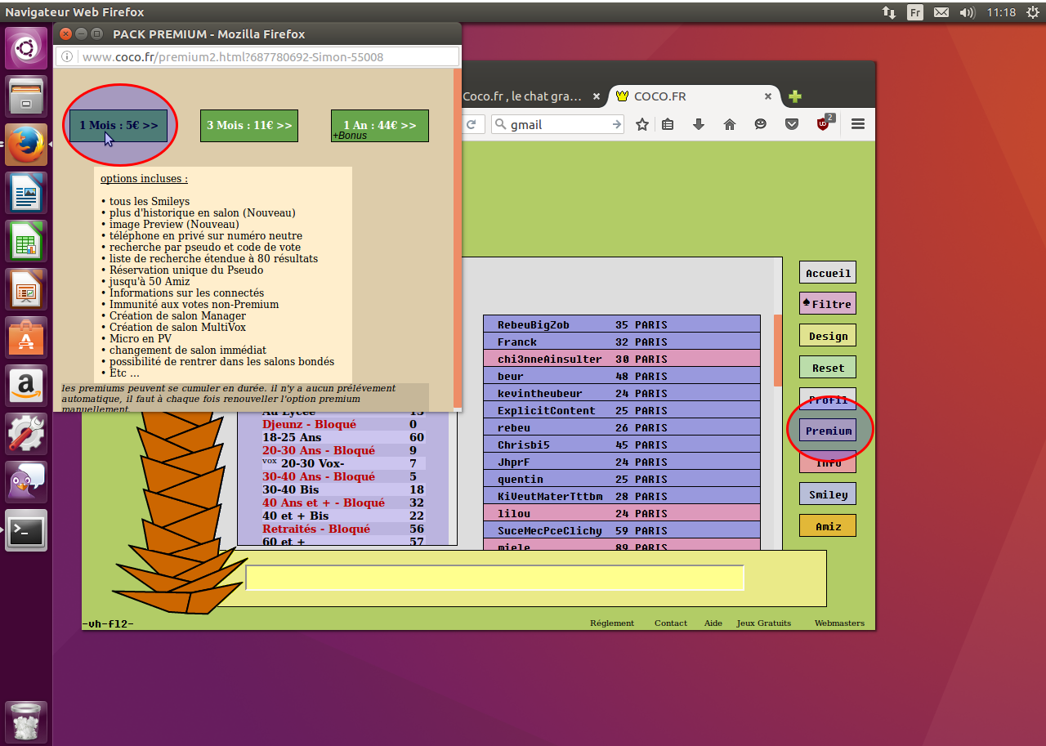Open the bookmarks list icon in Firefox toolbar
The width and height of the screenshot is (1046, 746).
pyautogui.click(x=668, y=124)
